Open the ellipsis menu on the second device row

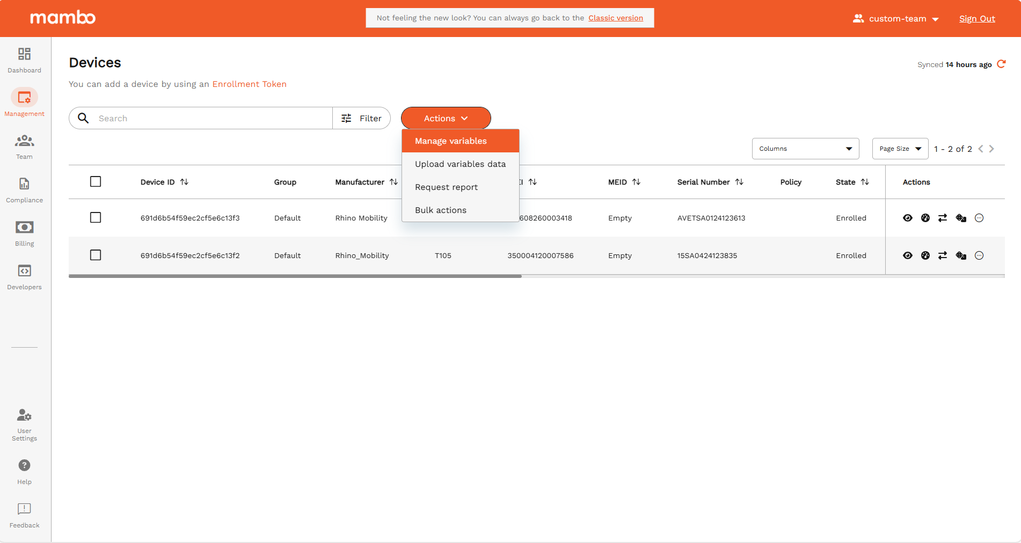click(x=979, y=255)
